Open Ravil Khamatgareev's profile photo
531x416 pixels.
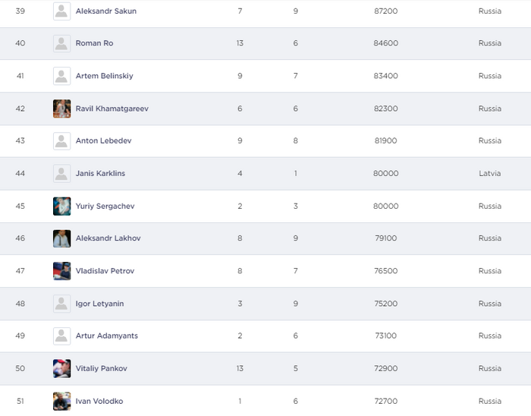tap(62, 109)
